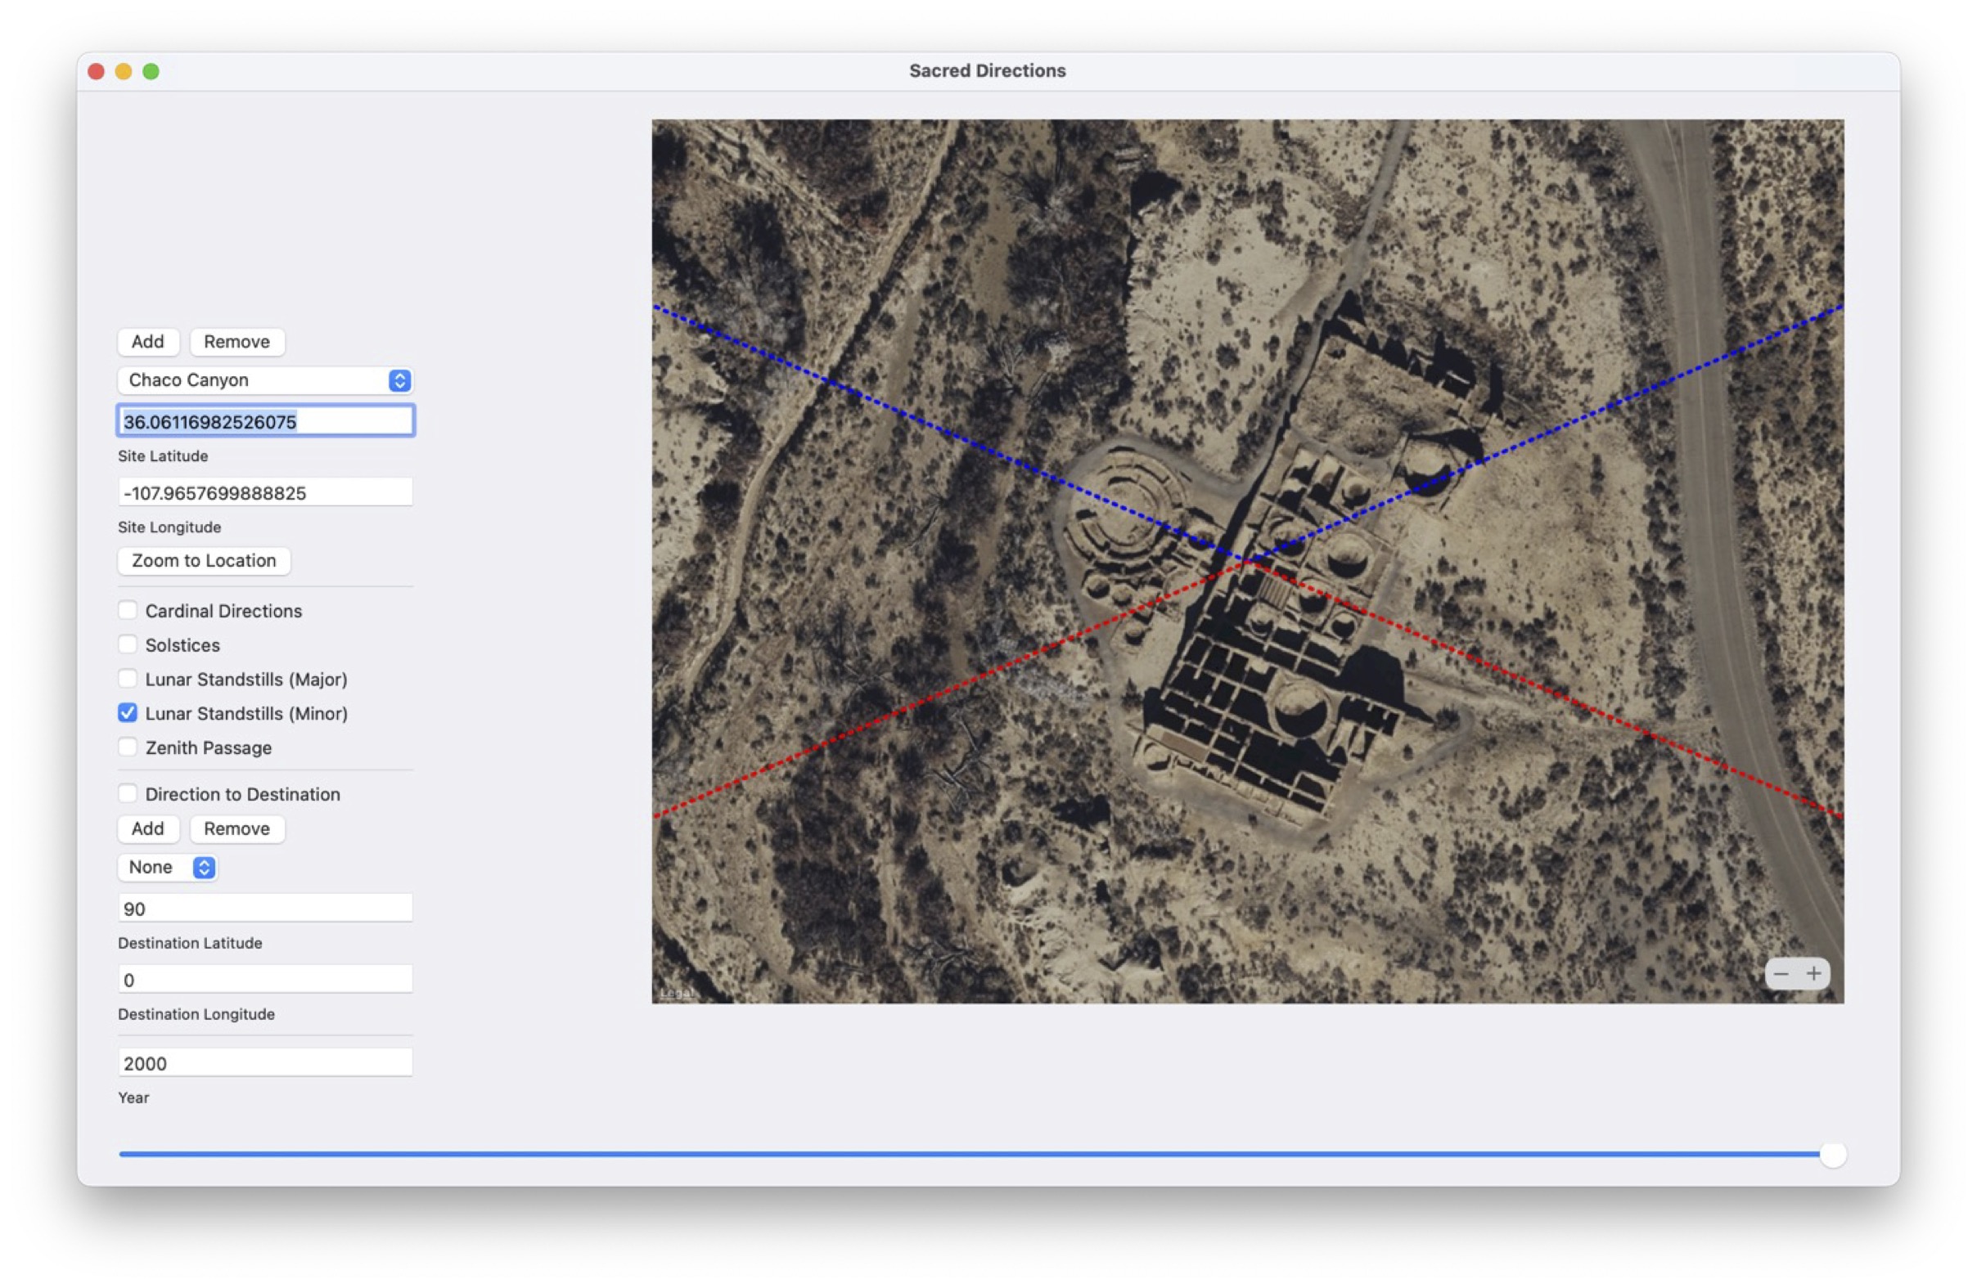Screen dimensions: 1977x1288
Task: Click the Year field showing 2000
Action: pos(265,1063)
